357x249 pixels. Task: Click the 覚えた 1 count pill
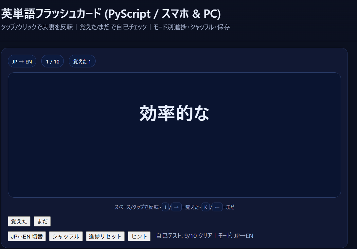pos(82,61)
